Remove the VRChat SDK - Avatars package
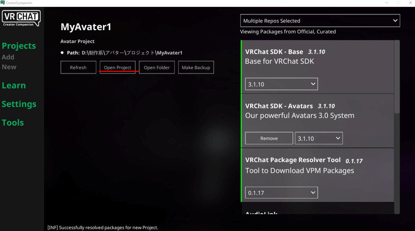The width and height of the screenshot is (415, 231). click(x=269, y=138)
